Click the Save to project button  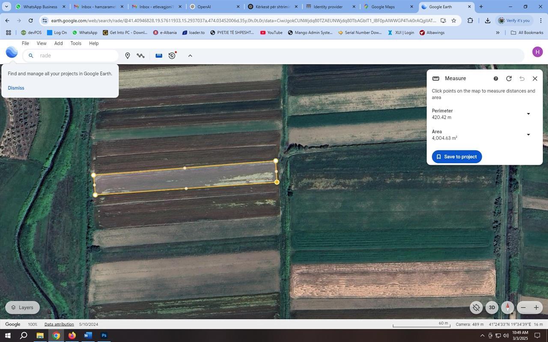(x=456, y=157)
